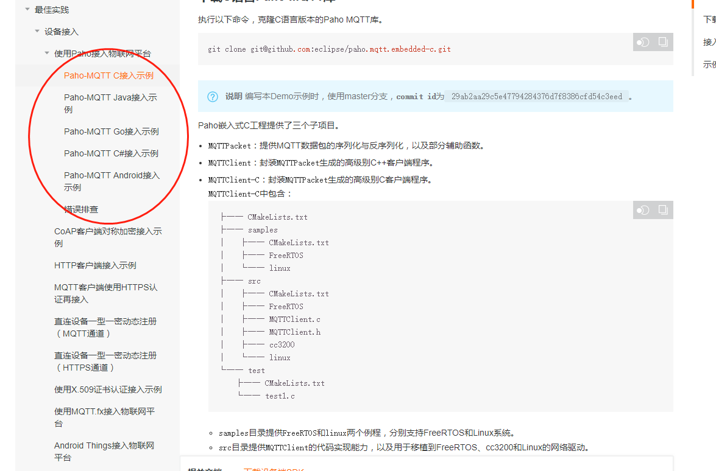716x471 pixels.
Task: Copy the directory tree code block
Action: coord(663,210)
